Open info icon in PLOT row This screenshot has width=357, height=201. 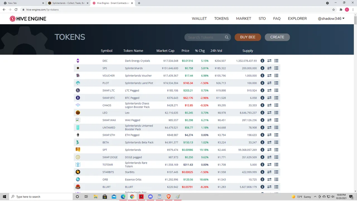point(262,83)
